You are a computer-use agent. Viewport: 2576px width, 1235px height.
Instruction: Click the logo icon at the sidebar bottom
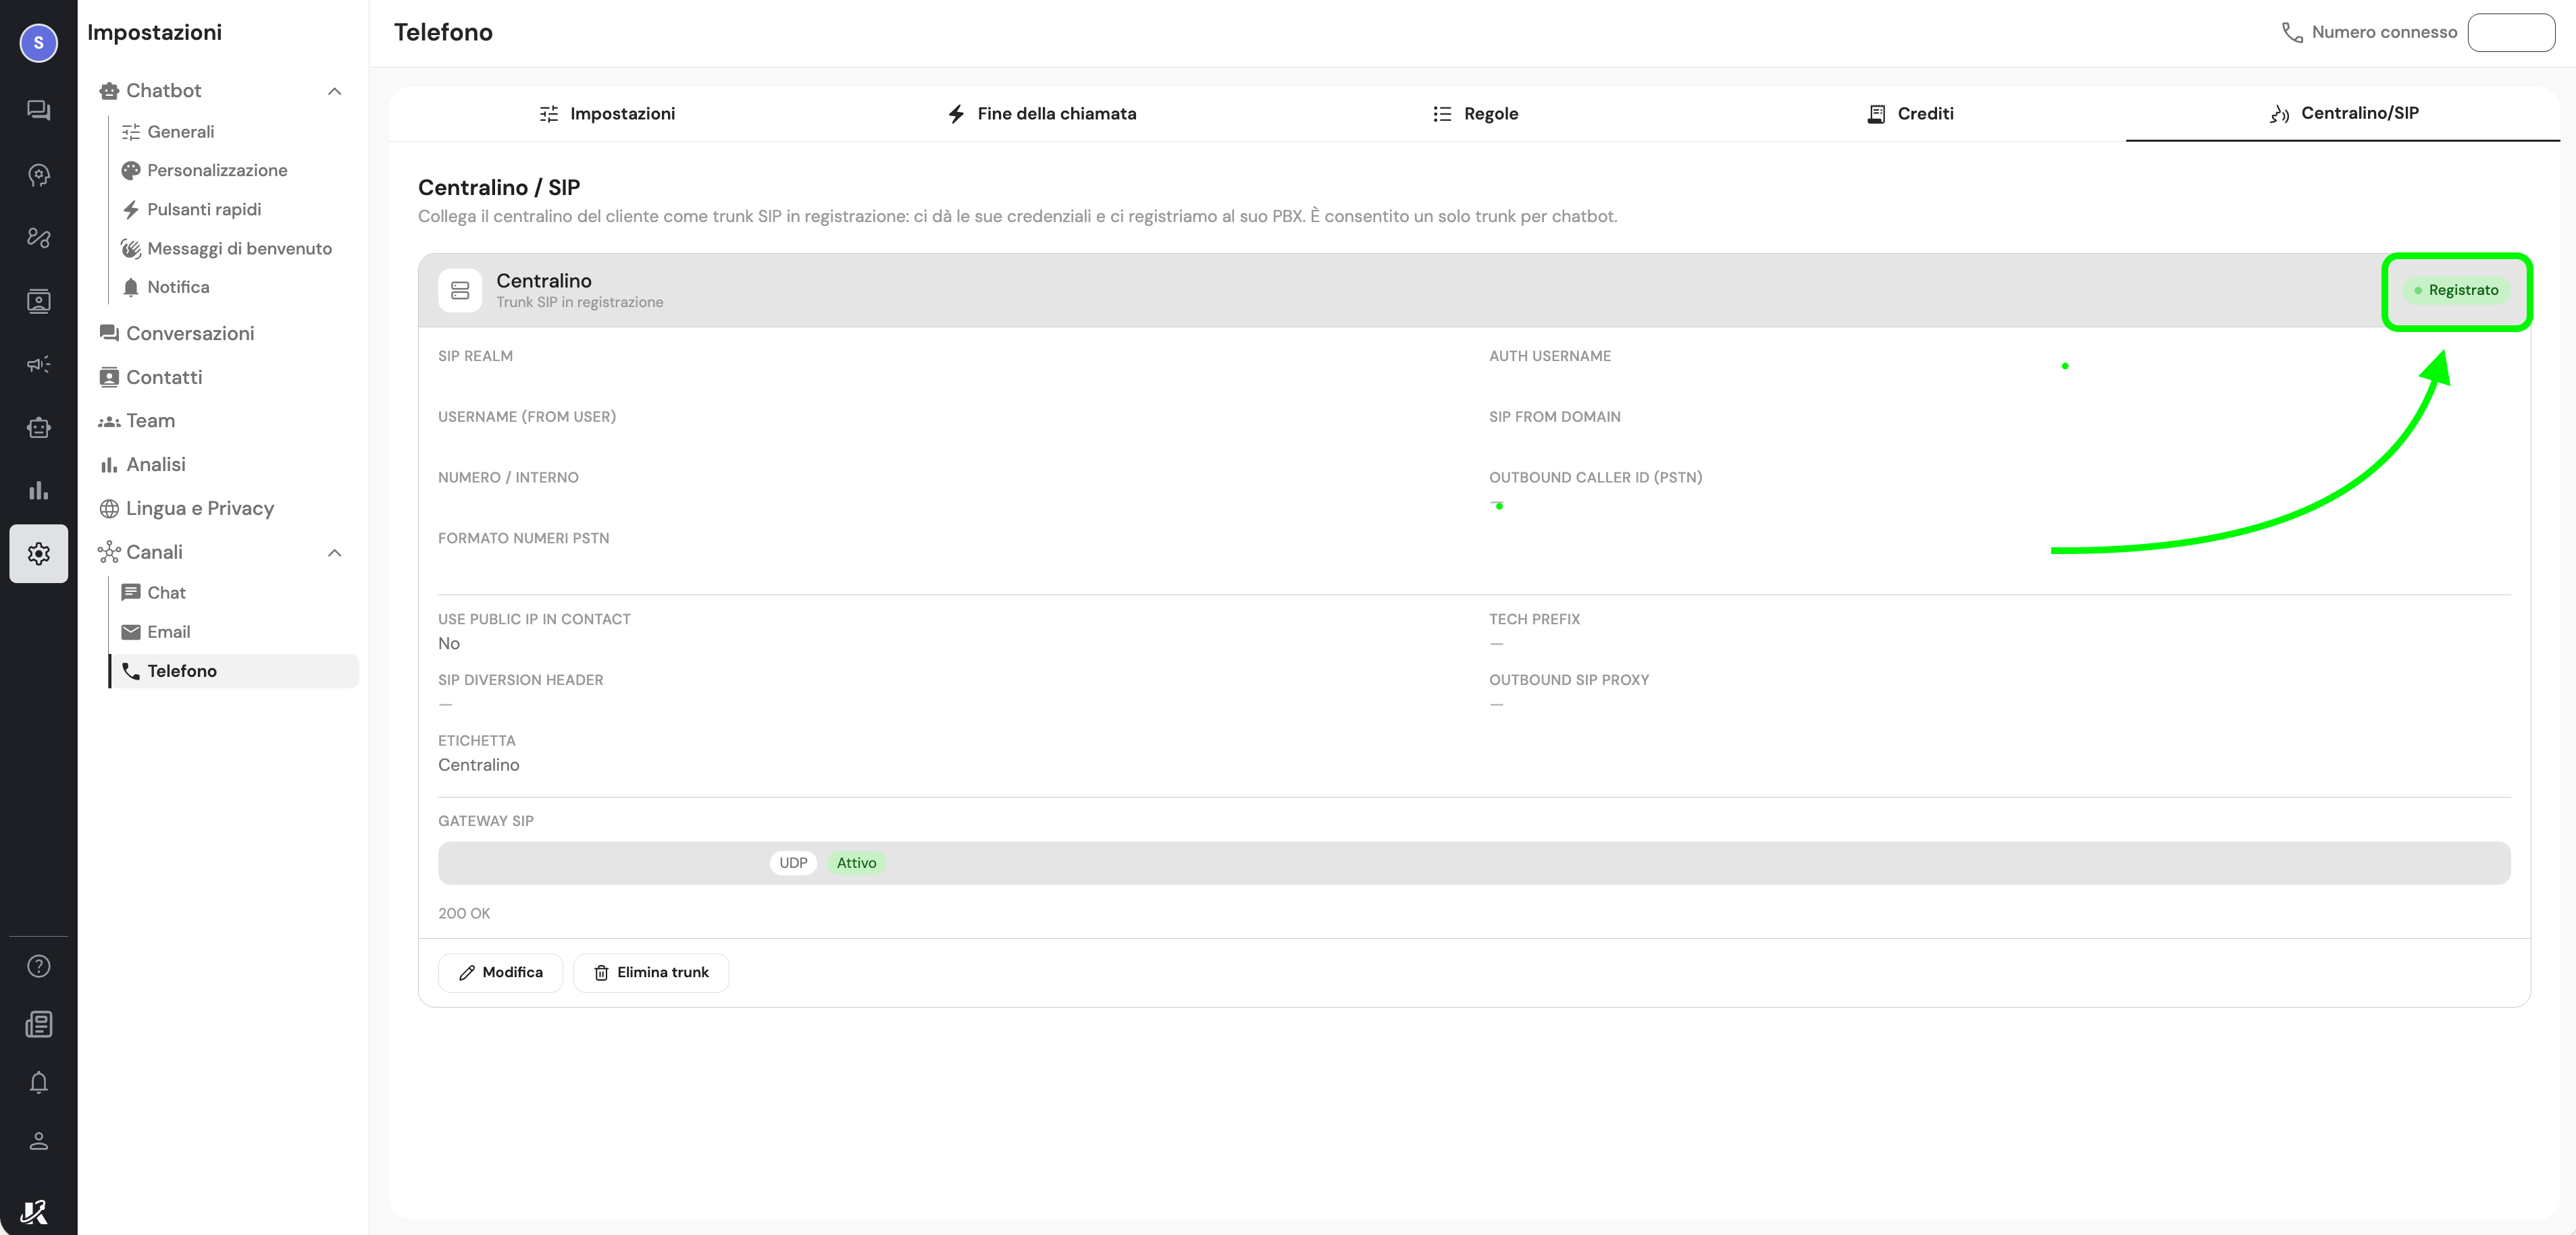pyautogui.click(x=34, y=1211)
